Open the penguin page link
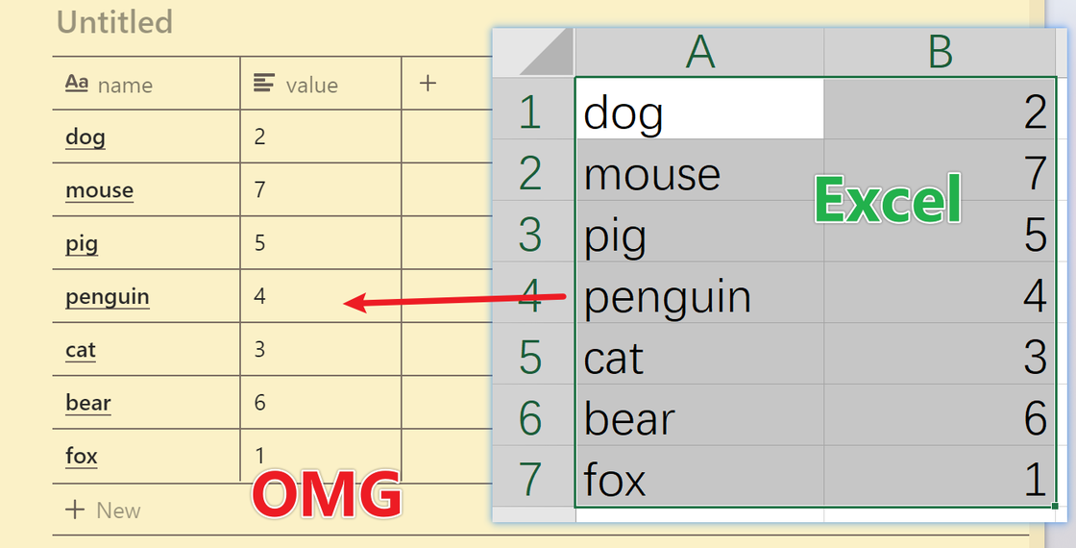This screenshot has width=1076, height=548. pyautogui.click(x=107, y=296)
